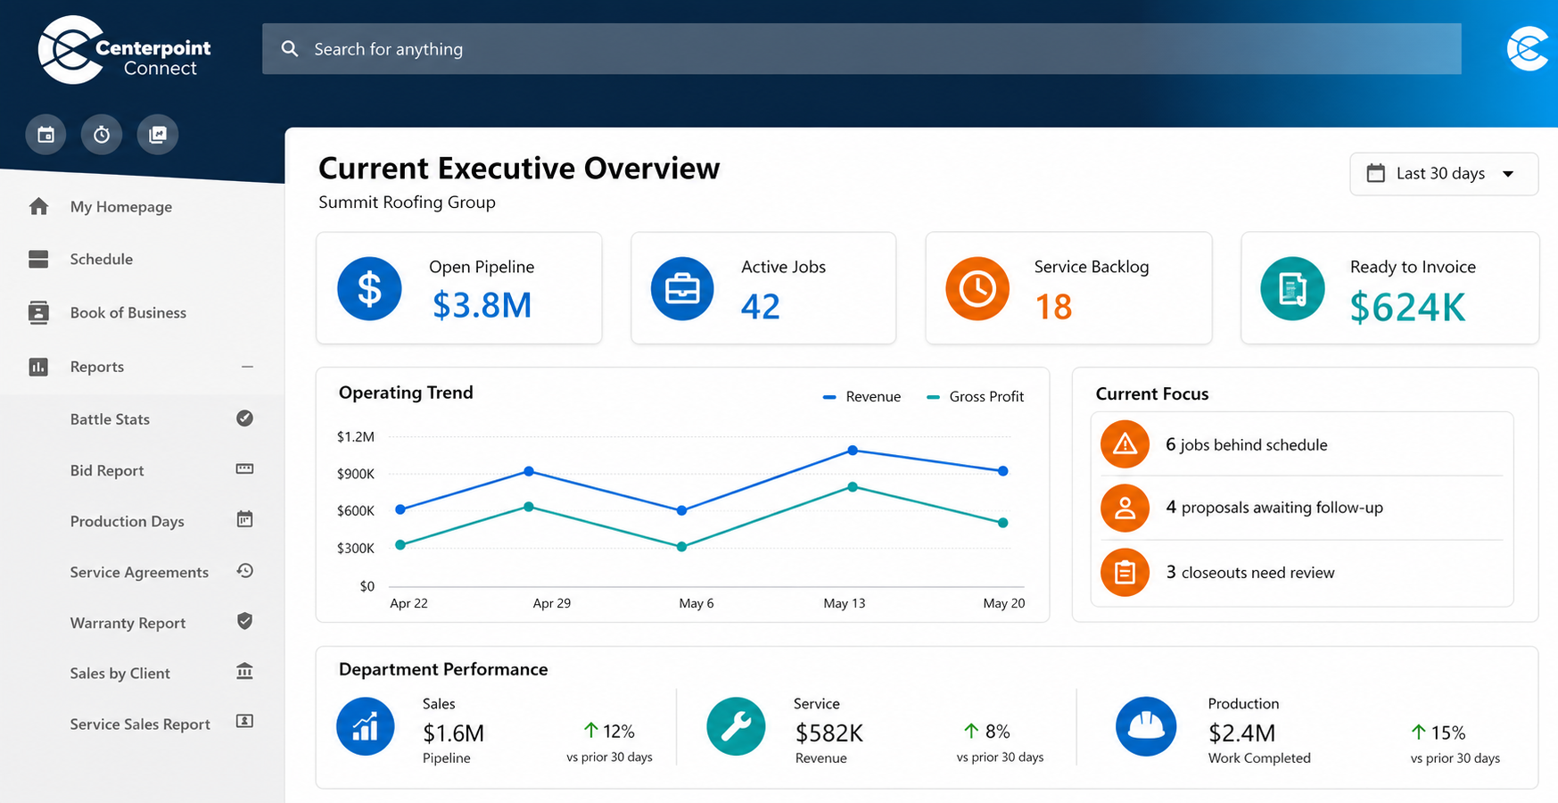The width and height of the screenshot is (1558, 803).
Task: Click the bar chart Sales department icon
Action: point(366,726)
